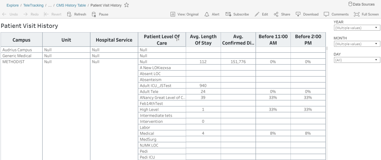Click the Pause updates icon
This screenshot has width=381, height=160.
94,14
